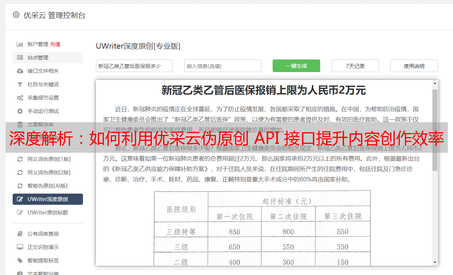Click the play icon for 手动运行测试
Viewport: 453px width, 275px height.
click(x=20, y=111)
